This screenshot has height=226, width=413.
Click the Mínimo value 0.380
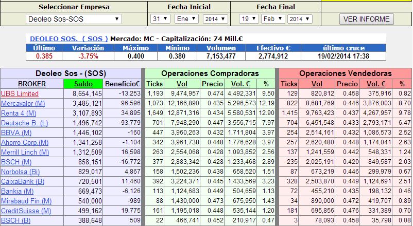tap(177, 56)
